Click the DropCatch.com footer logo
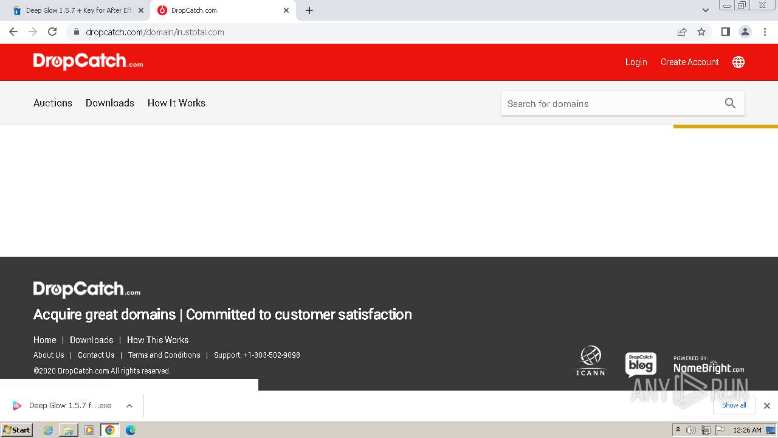Screen dimensions: 778x438 [87, 289]
